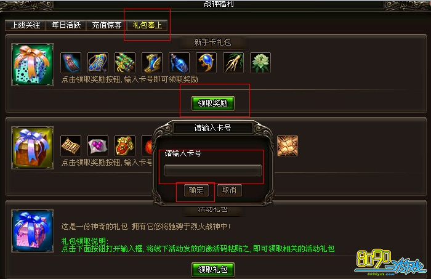Open the 礼包奉上 tab

click(147, 25)
